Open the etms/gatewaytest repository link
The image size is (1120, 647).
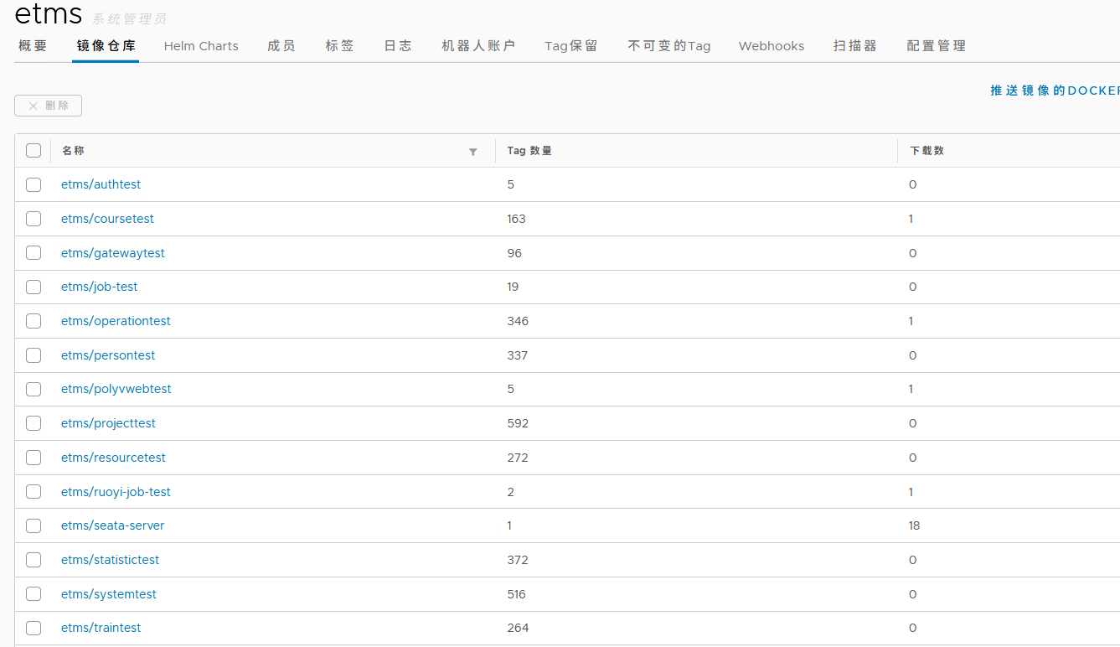(113, 253)
